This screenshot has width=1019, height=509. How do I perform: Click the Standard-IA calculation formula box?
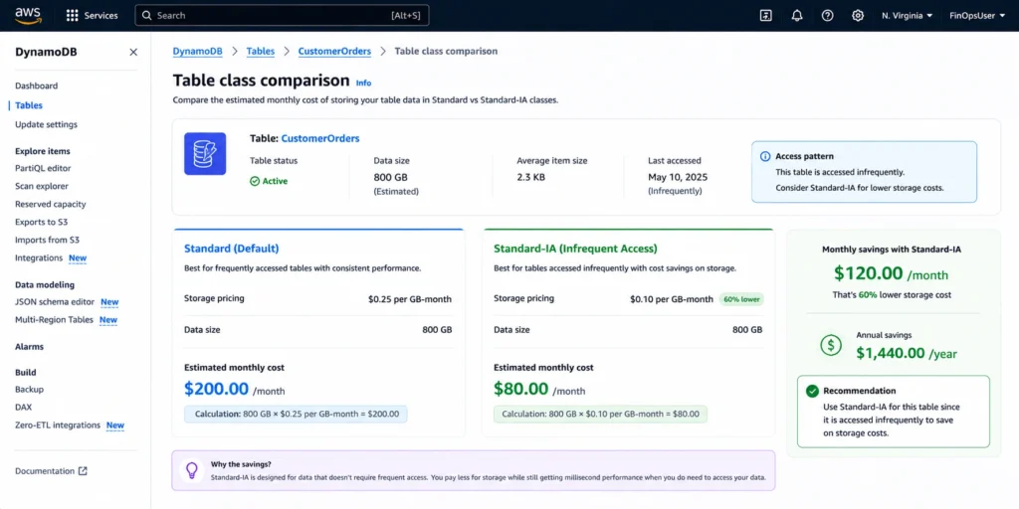pyautogui.click(x=600, y=415)
